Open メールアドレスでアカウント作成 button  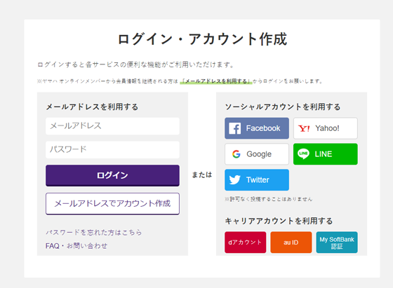click(x=112, y=204)
